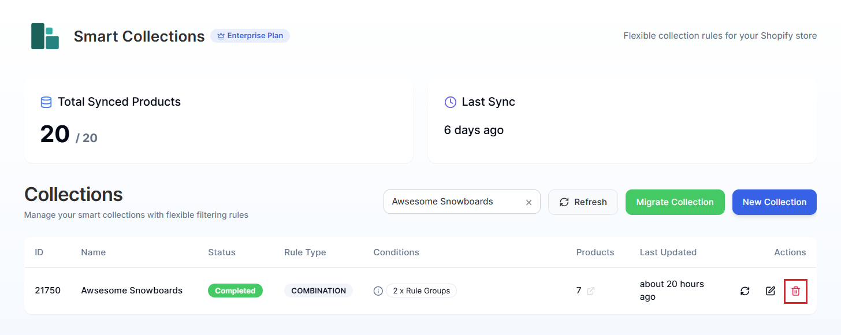Image resolution: width=841 pixels, height=335 pixels.
Task: Open synced products via the external link icon
Action: (x=590, y=291)
